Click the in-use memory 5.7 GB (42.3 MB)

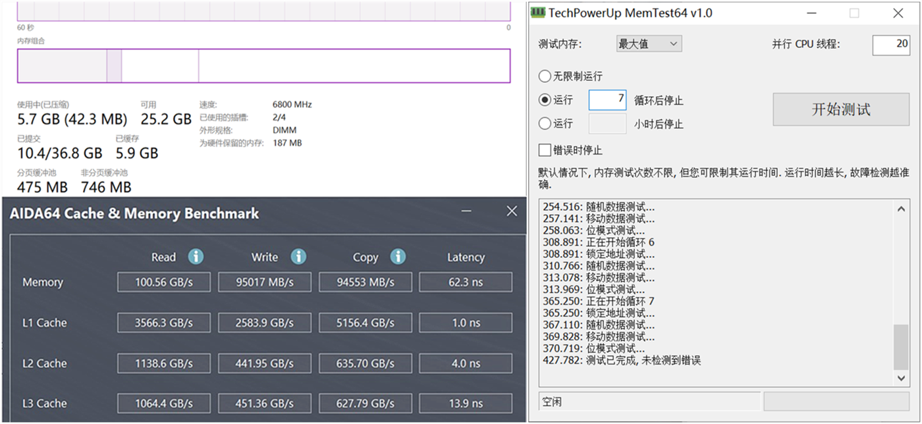pos(72,119)
